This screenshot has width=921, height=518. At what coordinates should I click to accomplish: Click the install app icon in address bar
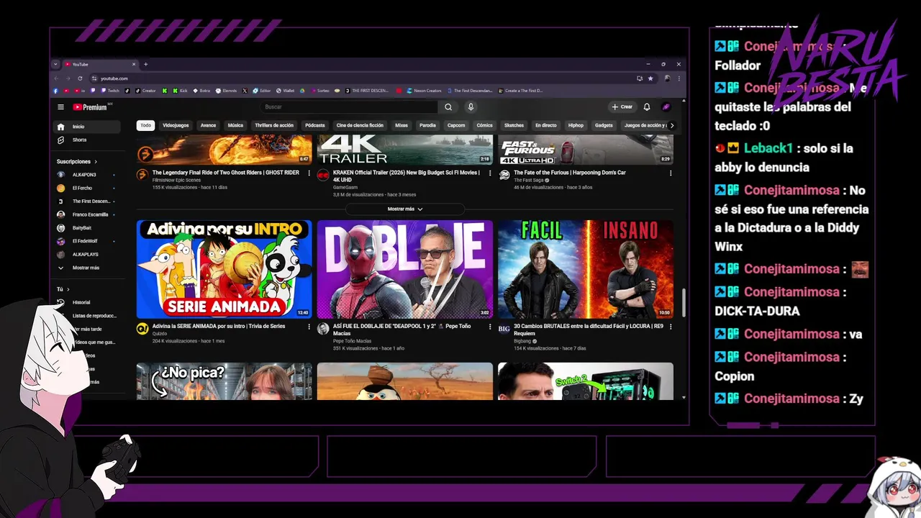click(x=639, y=78)
